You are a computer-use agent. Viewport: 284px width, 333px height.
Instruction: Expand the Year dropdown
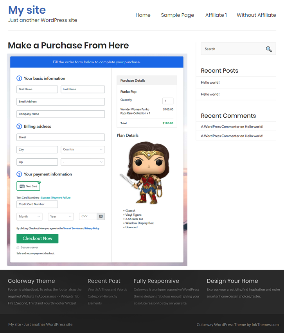[x=61, y=217]
